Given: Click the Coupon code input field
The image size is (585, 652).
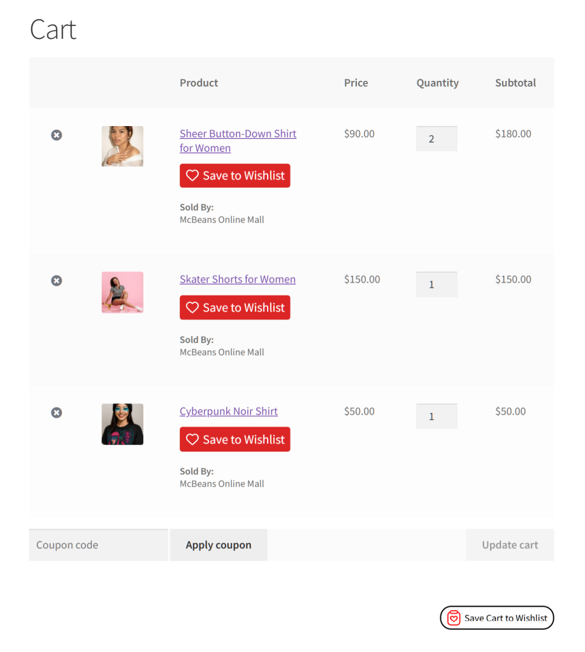Looking at the screenshot, I should (98, 544).
